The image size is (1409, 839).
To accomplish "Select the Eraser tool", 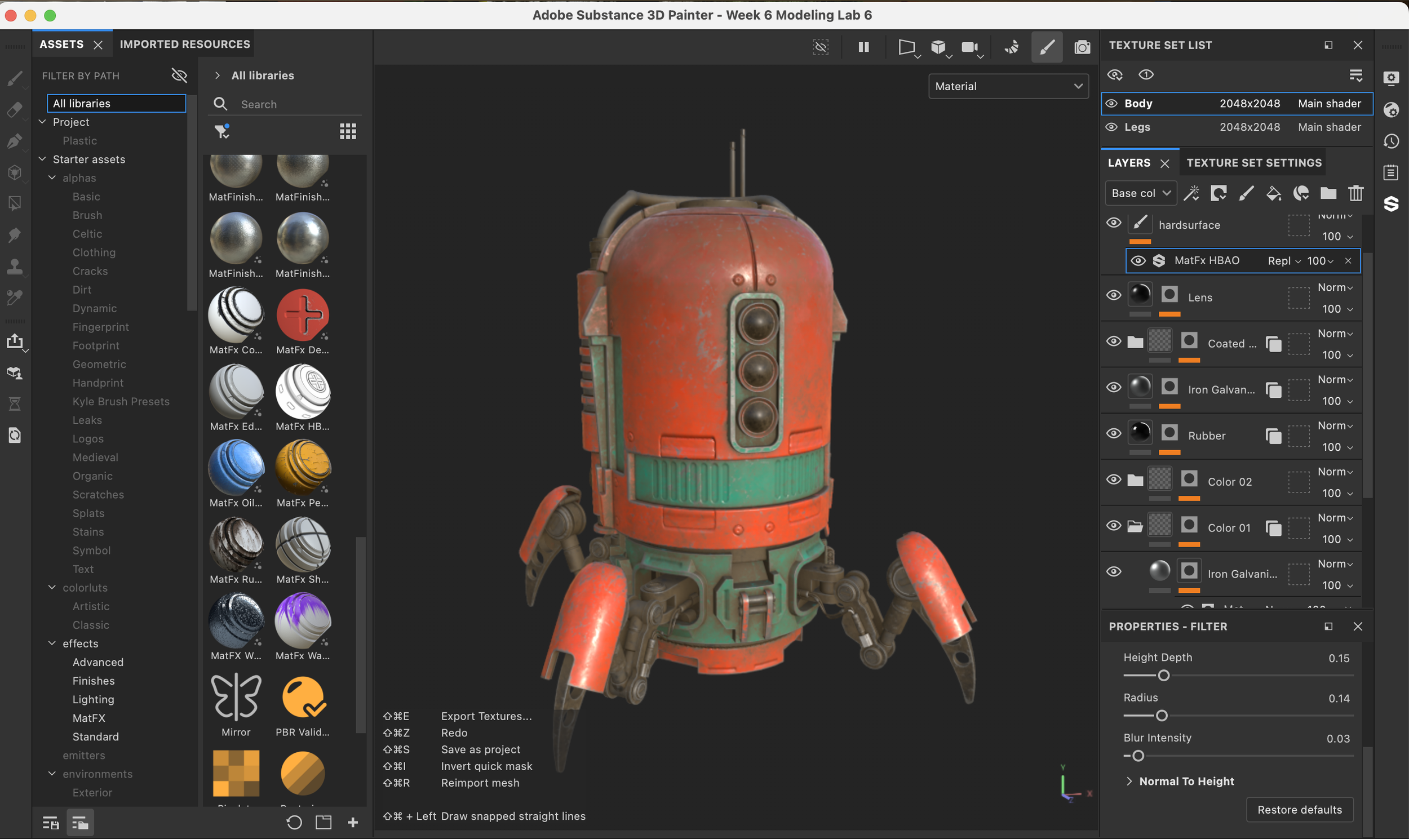I will coord(15,111).
